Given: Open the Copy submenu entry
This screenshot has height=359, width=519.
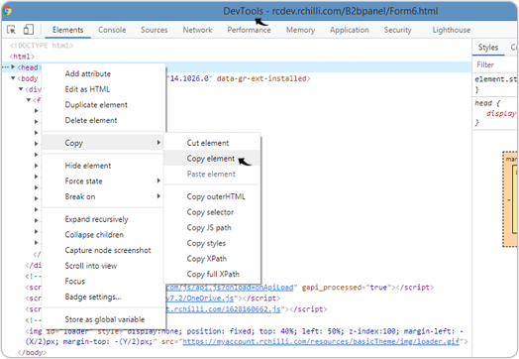Looking at the screenshot, I should tap(103, 143).
